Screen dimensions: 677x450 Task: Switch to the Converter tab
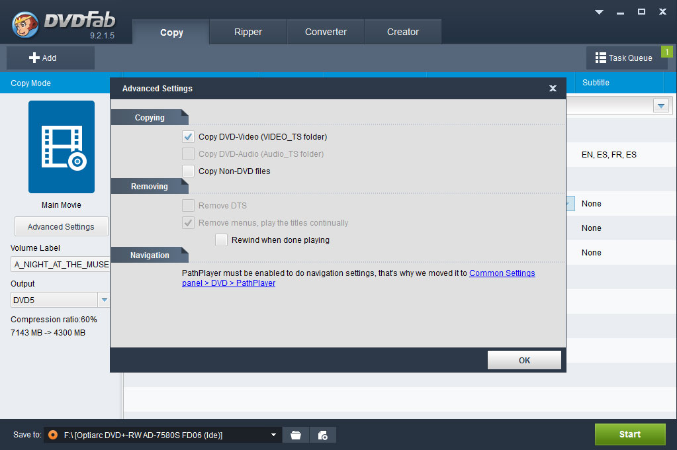(x=326, y=32)
